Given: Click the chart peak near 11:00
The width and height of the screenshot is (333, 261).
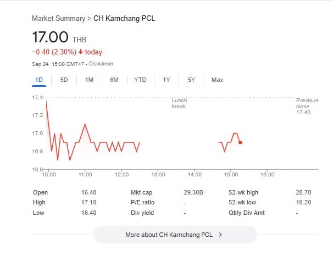Looking at the screenshot, I should (x=85, y=124).
